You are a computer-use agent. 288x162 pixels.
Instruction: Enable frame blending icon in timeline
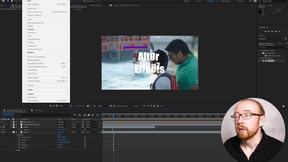point(89,115)
